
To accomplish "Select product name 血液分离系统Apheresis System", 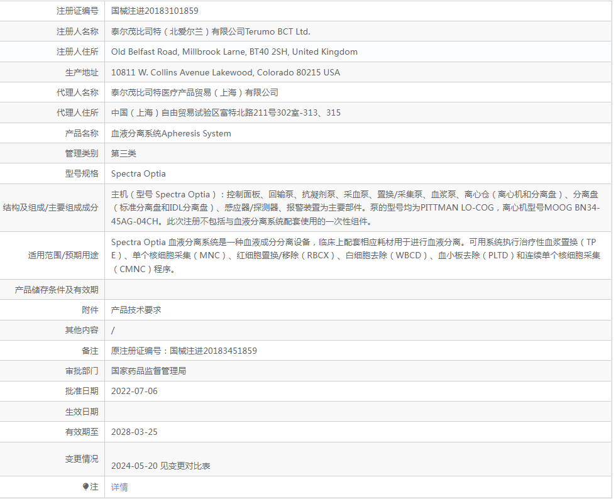I will click(x=171, y=134).
